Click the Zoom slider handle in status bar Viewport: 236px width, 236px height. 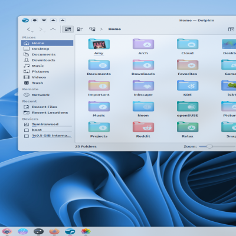(x=209, y=146)
